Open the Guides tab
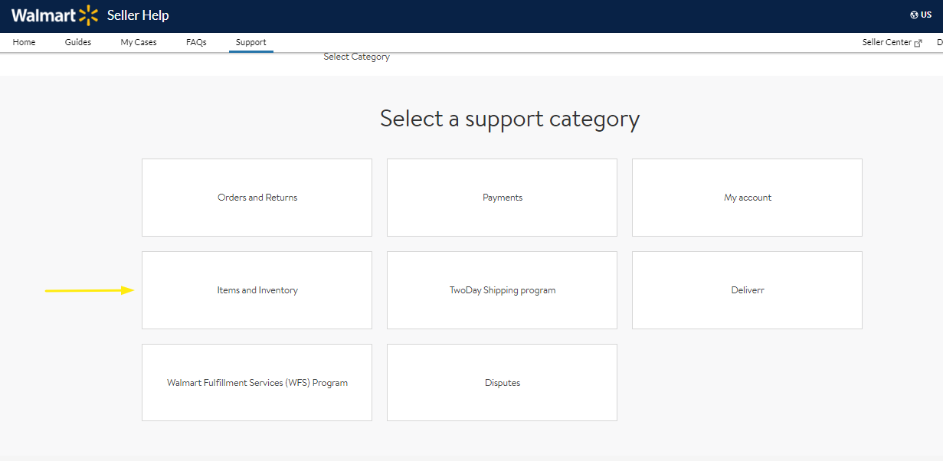Viewport: 943px width, 461px height. pos(78,43)
